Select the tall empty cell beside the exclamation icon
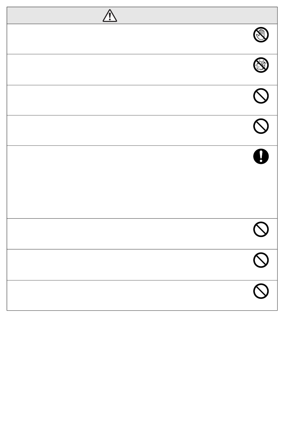292x426 pixels. [x=128, y=182]
